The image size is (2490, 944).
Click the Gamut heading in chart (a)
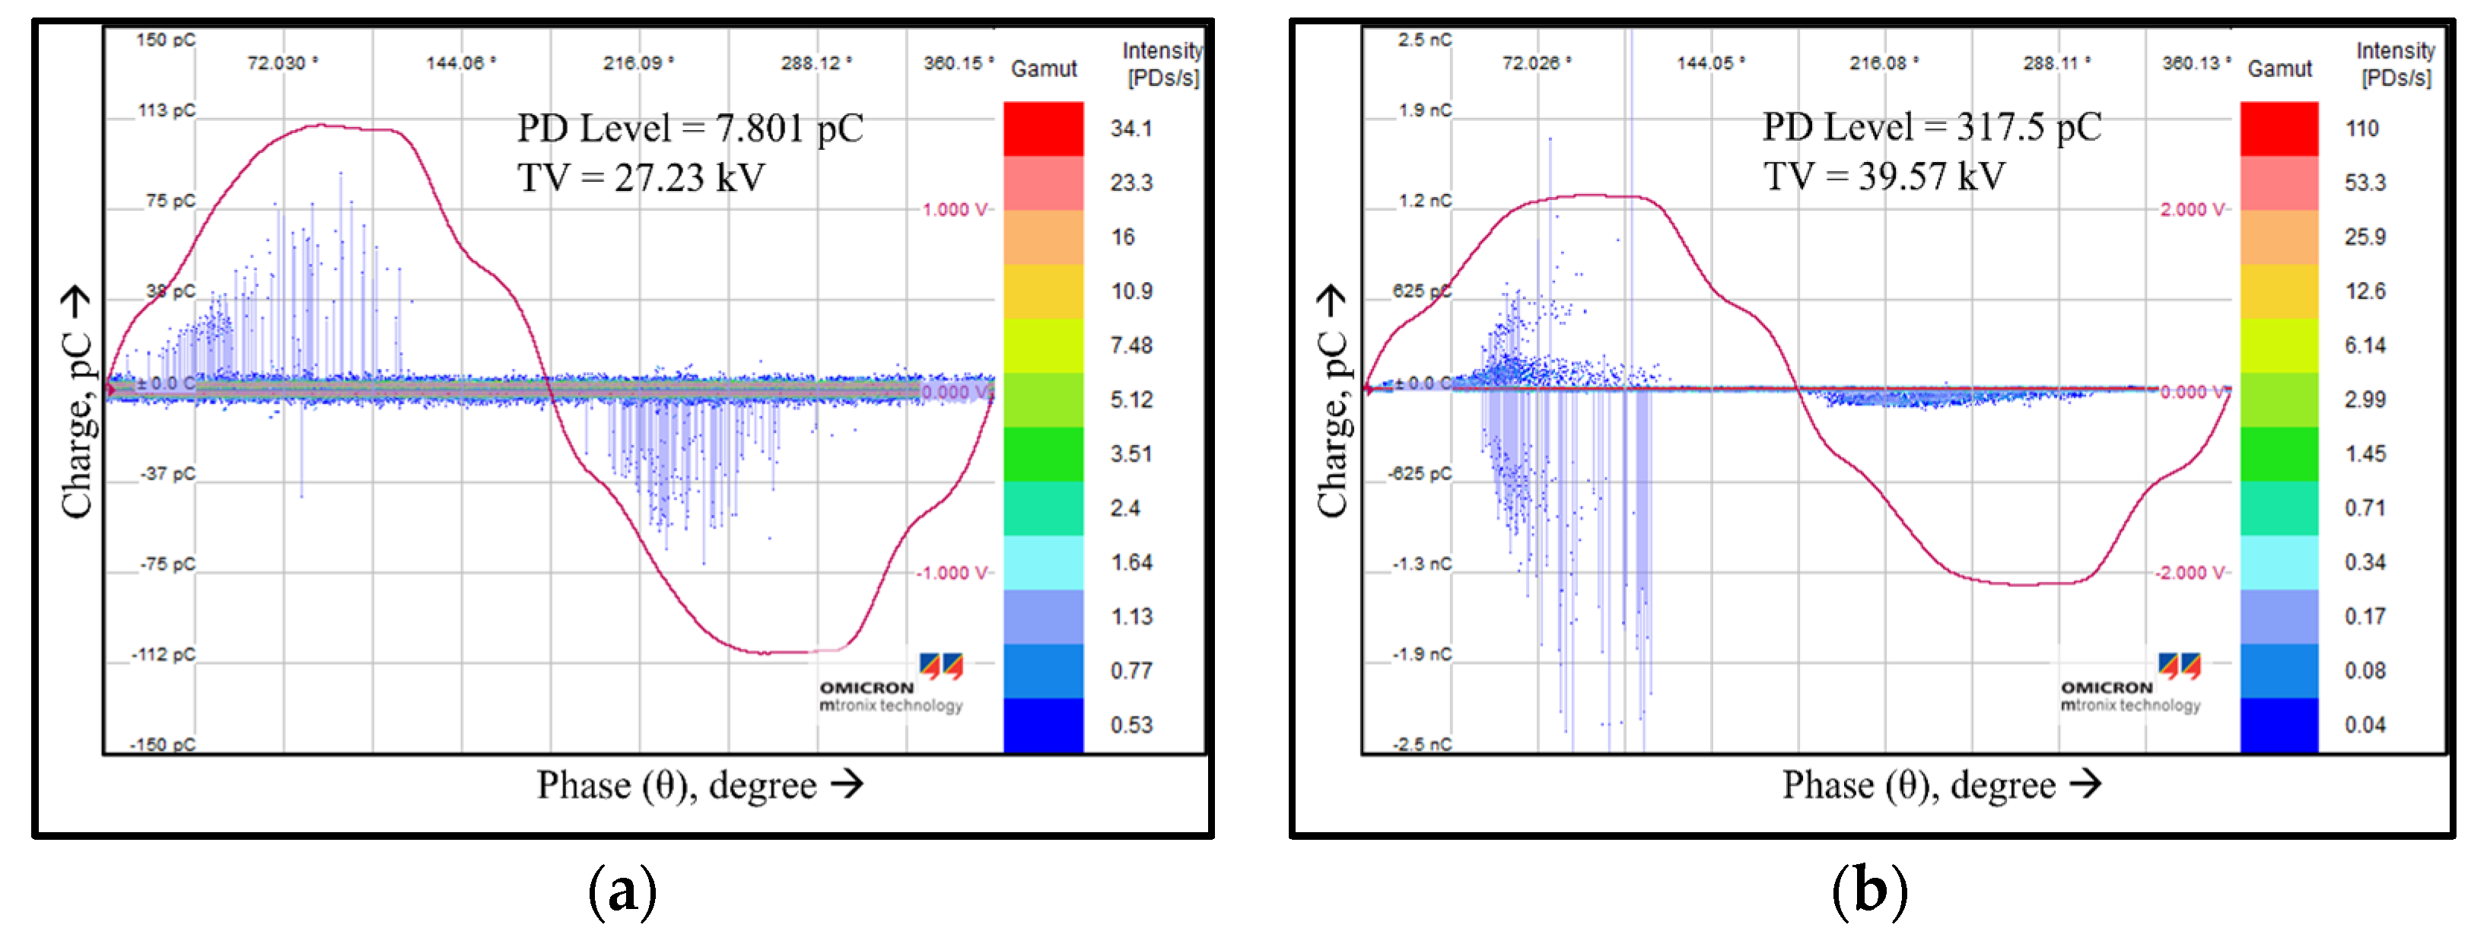coord(1043,68)
